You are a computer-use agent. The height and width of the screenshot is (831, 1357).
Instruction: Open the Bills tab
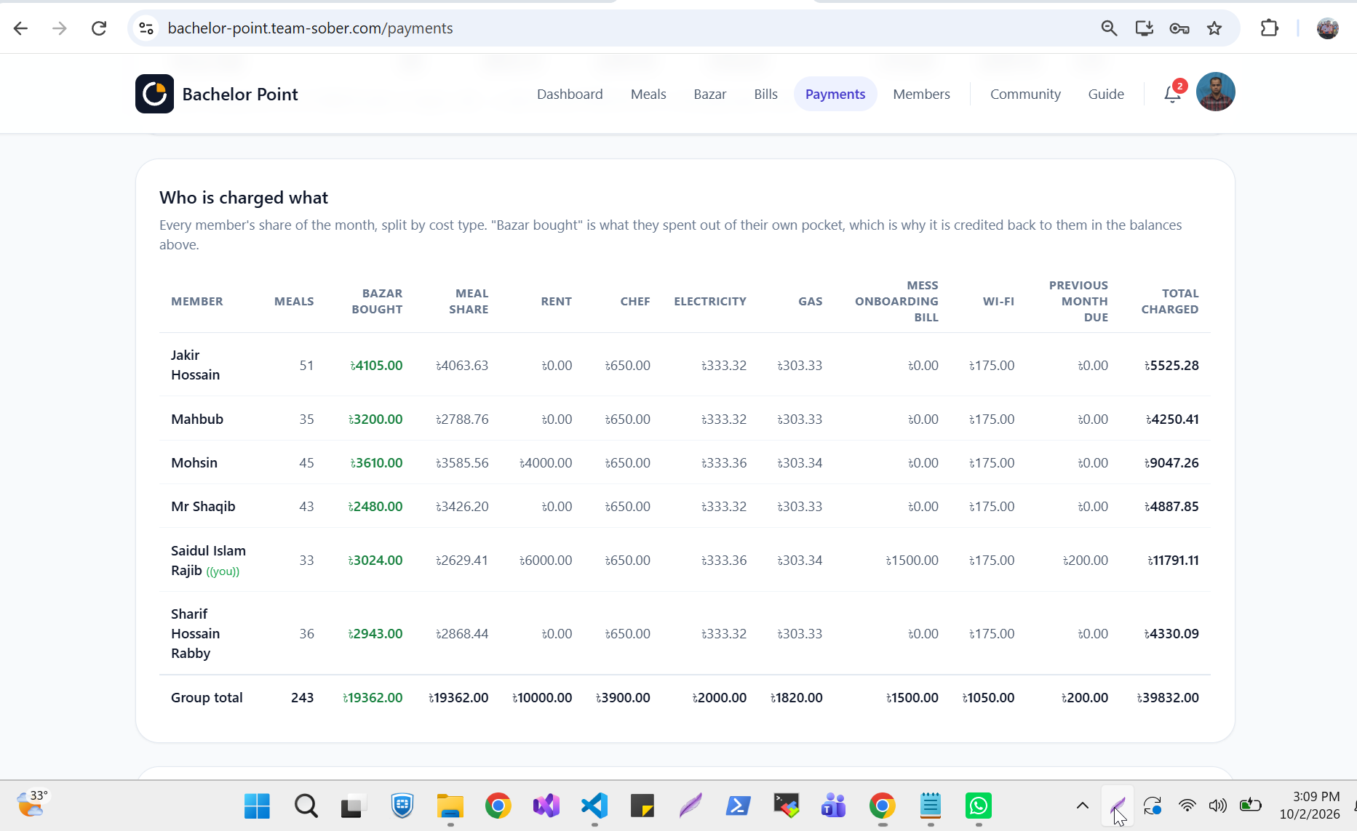coord(765,94)
